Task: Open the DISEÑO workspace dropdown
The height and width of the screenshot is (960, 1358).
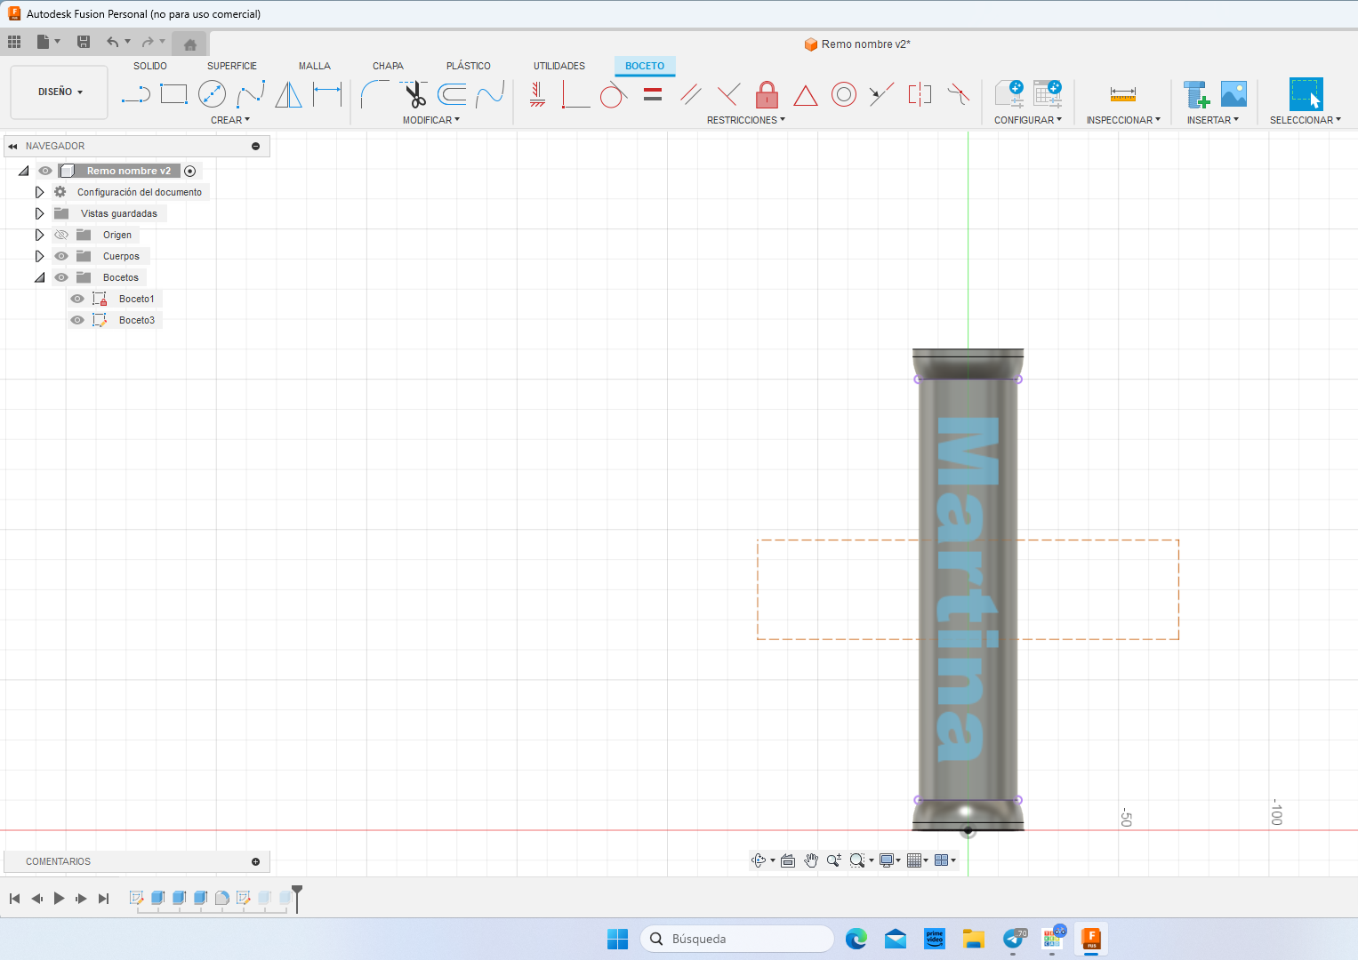Action: (60, 92)
